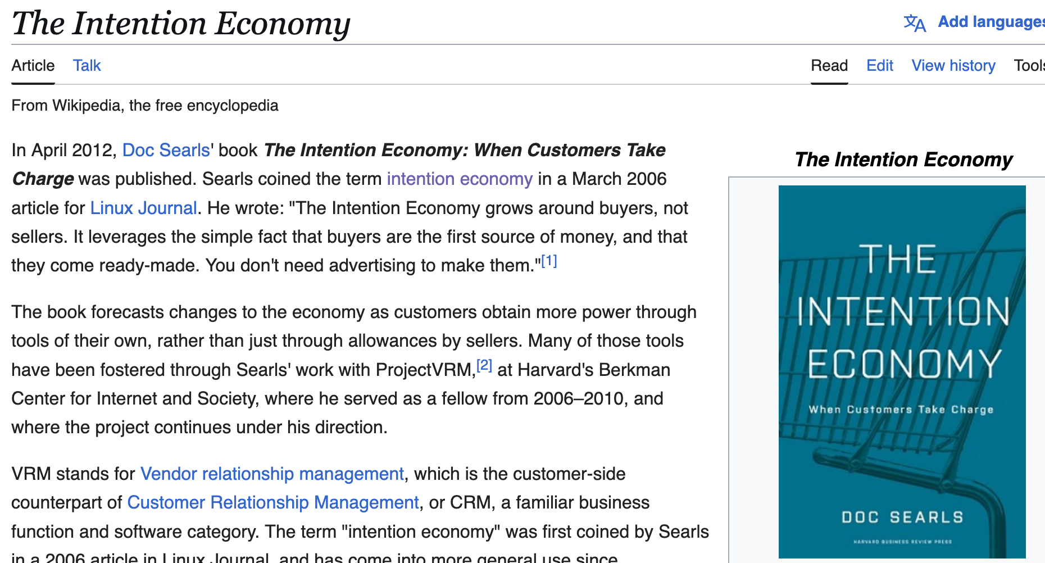Image resolution: width=1045 pixels, height=563 pixels.
Task: Open the intention economy link
Action: pyautogui.click(x=460, y=179)
